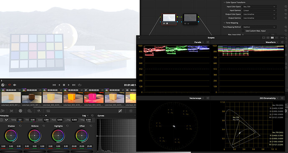This screenshot has width=288, height=153.
Task: Click the Shadow color wheel
Action: point(11,135)
